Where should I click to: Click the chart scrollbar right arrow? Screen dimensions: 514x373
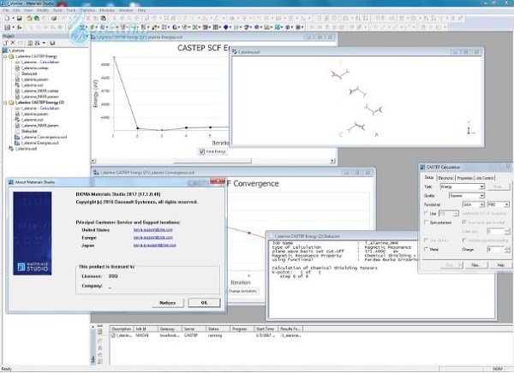click(332, 161)
